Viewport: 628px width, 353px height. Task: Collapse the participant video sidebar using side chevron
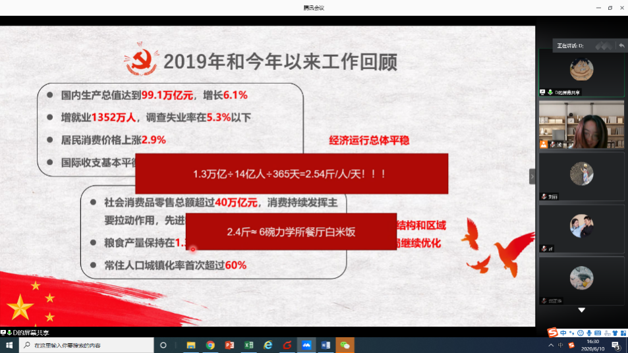point(532,176)
